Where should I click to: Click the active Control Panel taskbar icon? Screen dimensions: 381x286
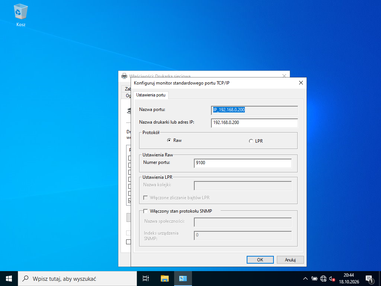click(183, 279)
